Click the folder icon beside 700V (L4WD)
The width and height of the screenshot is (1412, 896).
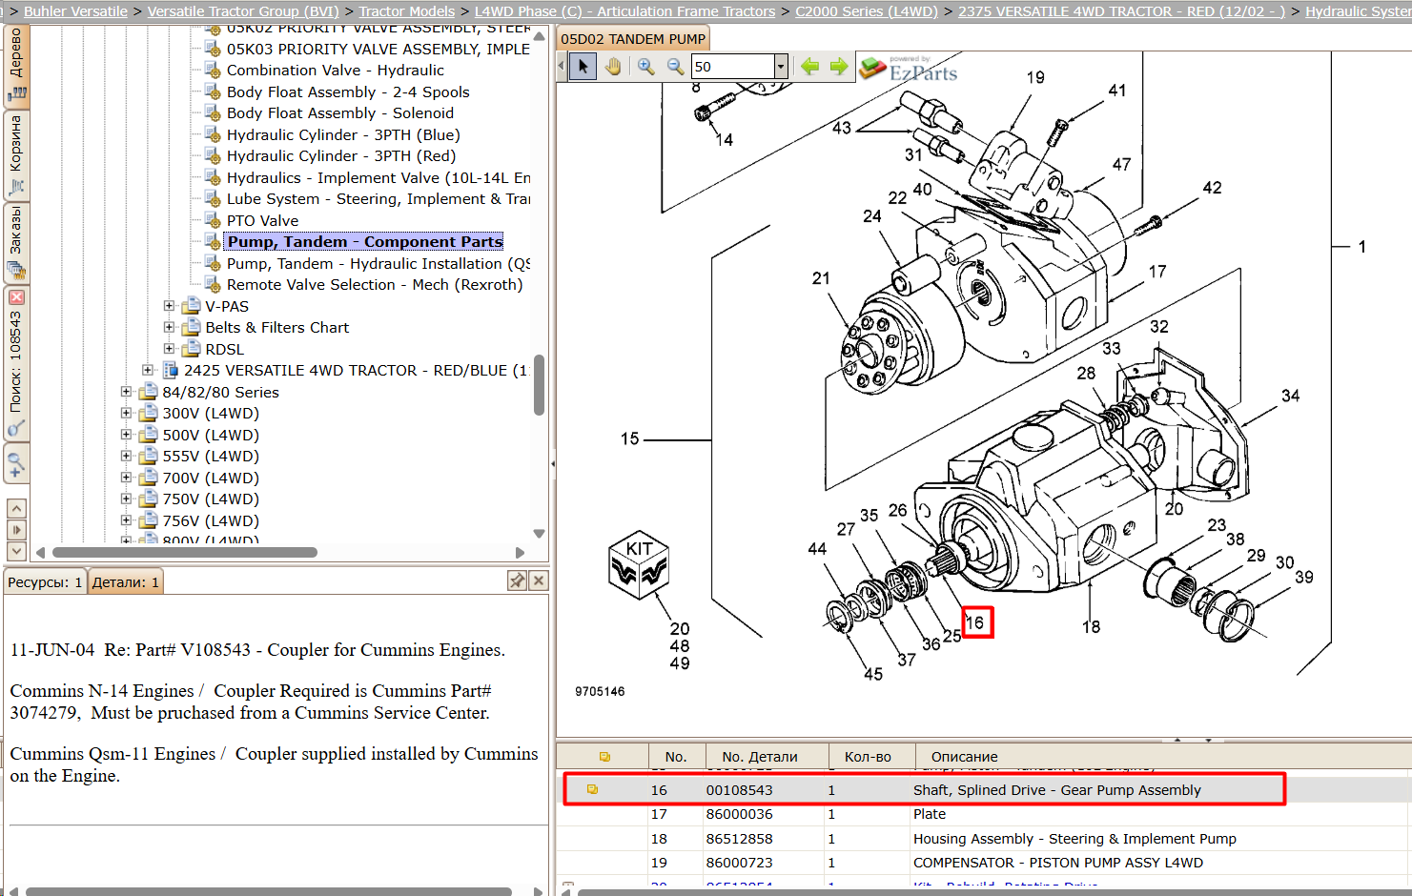[149, 478]
